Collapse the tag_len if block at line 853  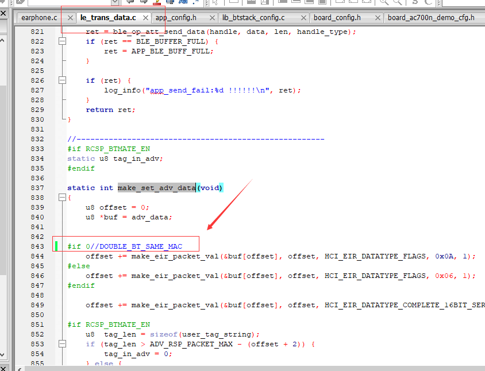62,344
